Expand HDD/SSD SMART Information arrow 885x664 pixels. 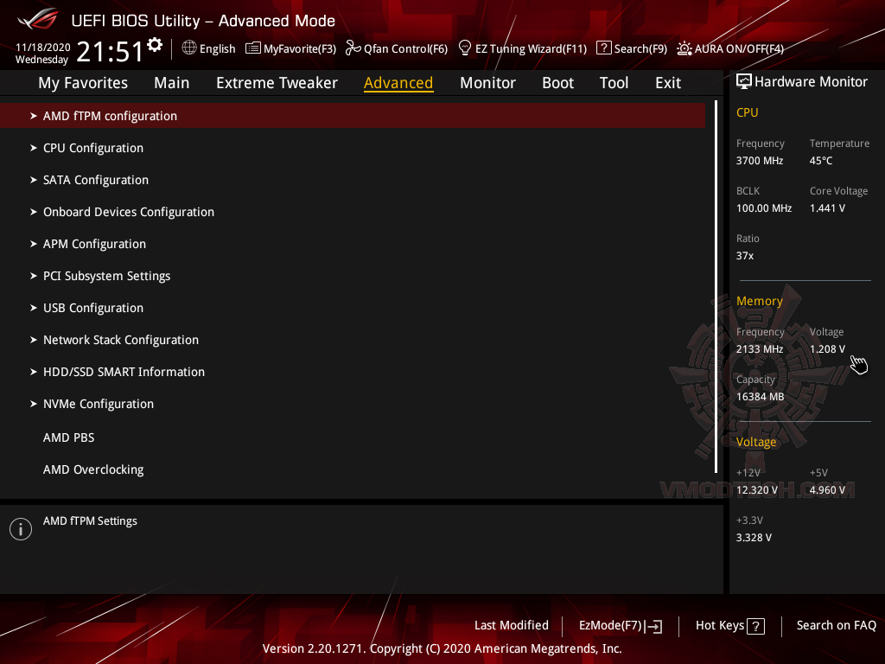pos(34,372)
